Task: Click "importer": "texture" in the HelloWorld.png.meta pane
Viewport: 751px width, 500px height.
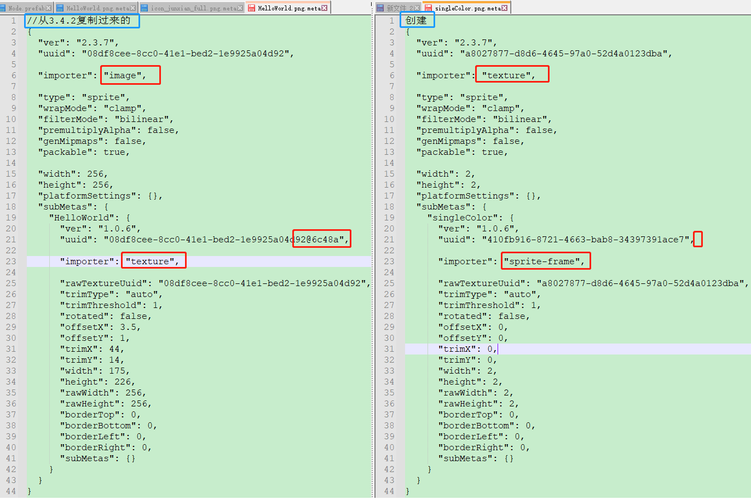Action: coord(120,261)
